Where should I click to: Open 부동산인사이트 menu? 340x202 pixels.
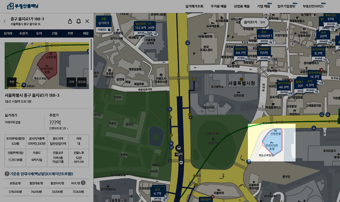pyautogui.click(x=313, y=6)
